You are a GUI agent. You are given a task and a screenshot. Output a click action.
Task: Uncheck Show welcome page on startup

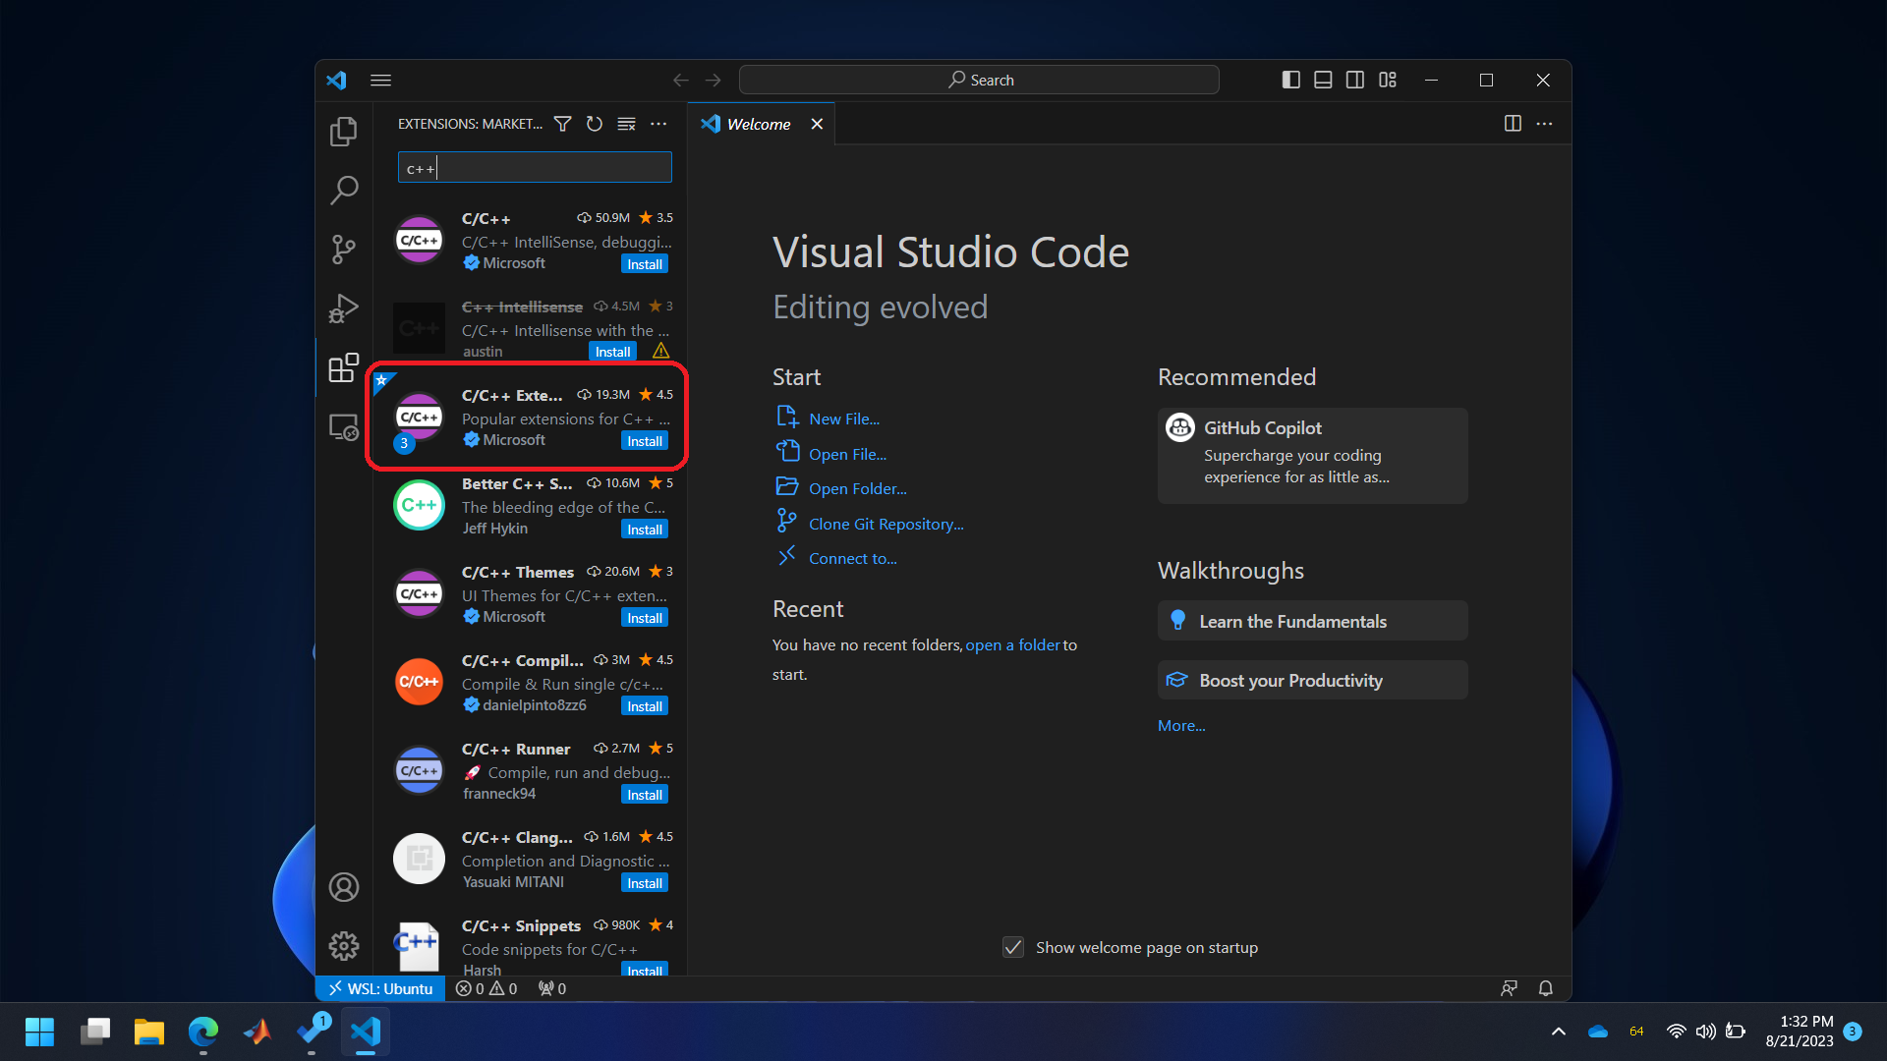[x=1013, y=947]
